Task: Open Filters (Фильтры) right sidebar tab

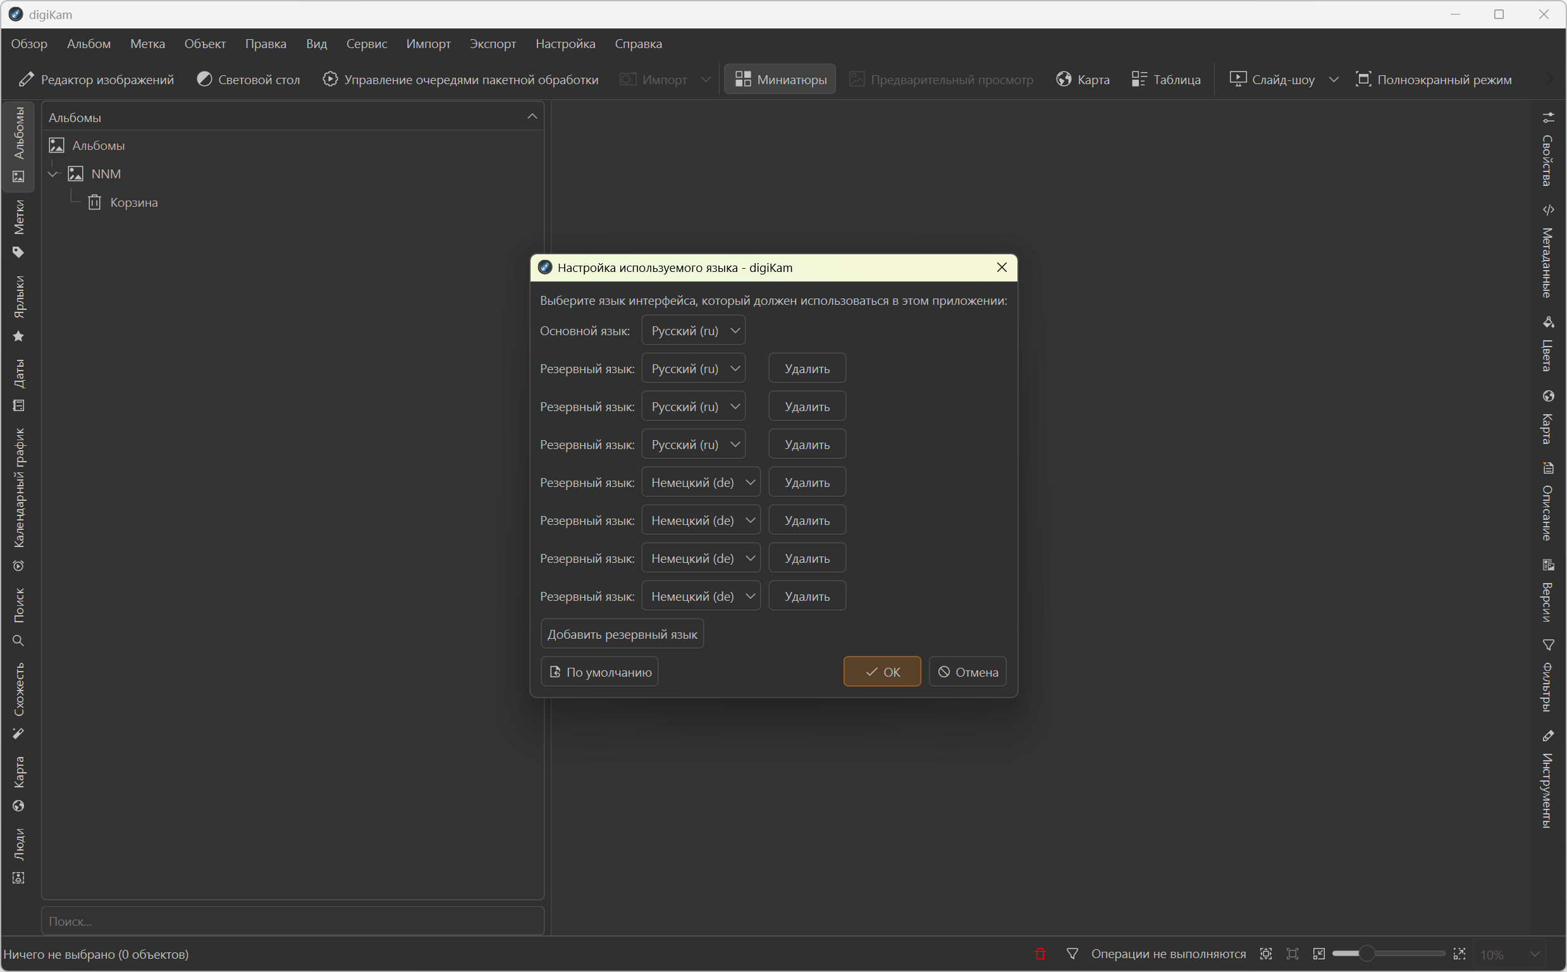Action: (x=1549, y=676)
